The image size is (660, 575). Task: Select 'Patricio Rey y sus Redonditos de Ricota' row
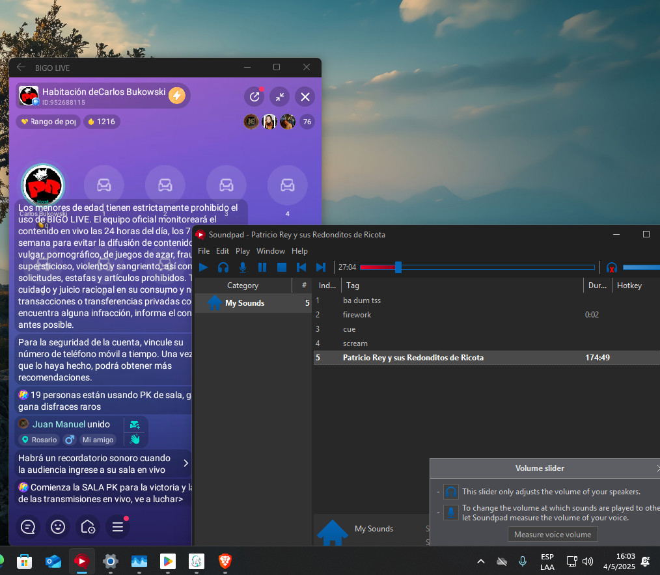[x=487, y=358]
